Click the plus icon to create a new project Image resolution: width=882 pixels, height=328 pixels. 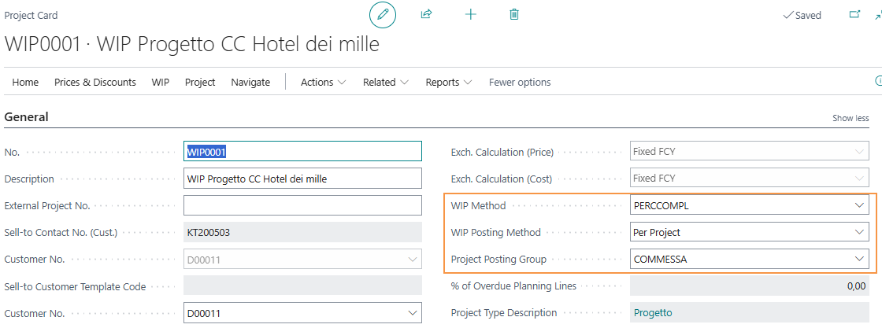[471, 15]
